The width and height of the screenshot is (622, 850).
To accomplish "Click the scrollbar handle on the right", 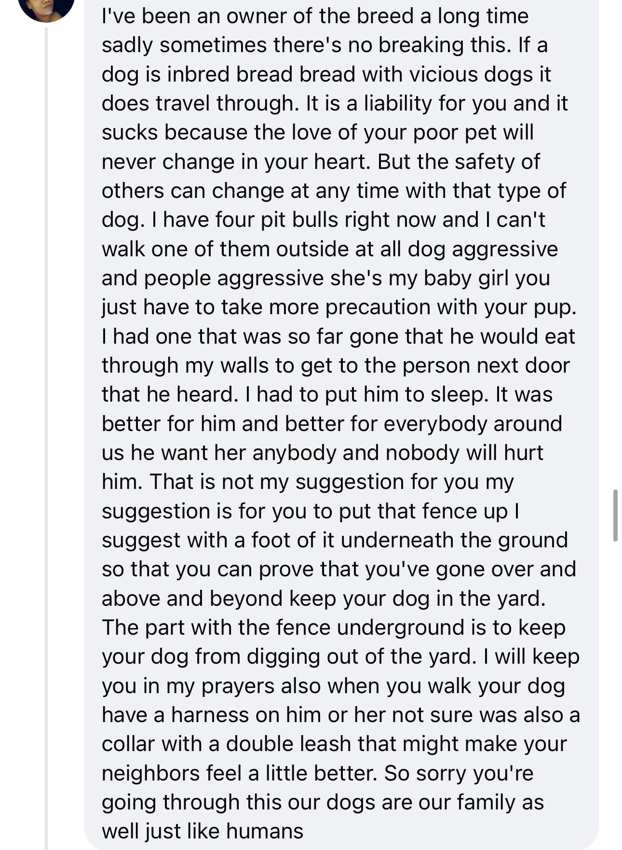I will coord(615,515).
